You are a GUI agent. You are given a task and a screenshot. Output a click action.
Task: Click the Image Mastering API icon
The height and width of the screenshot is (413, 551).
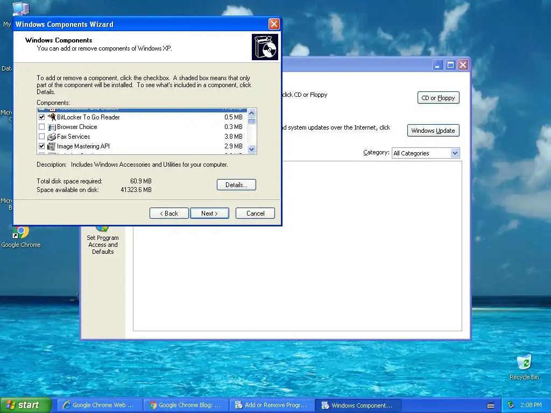click(x=52, y=146)
